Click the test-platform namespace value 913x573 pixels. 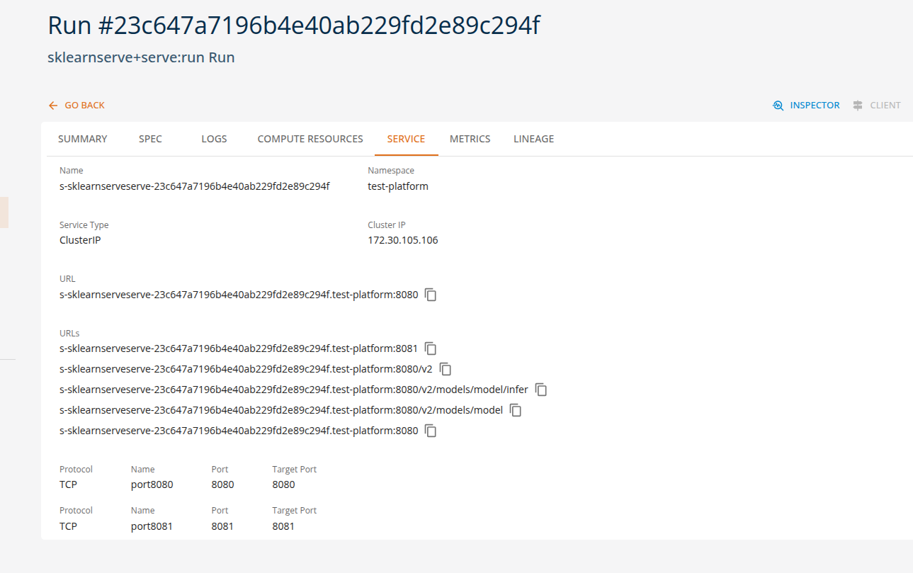(397, 186)
